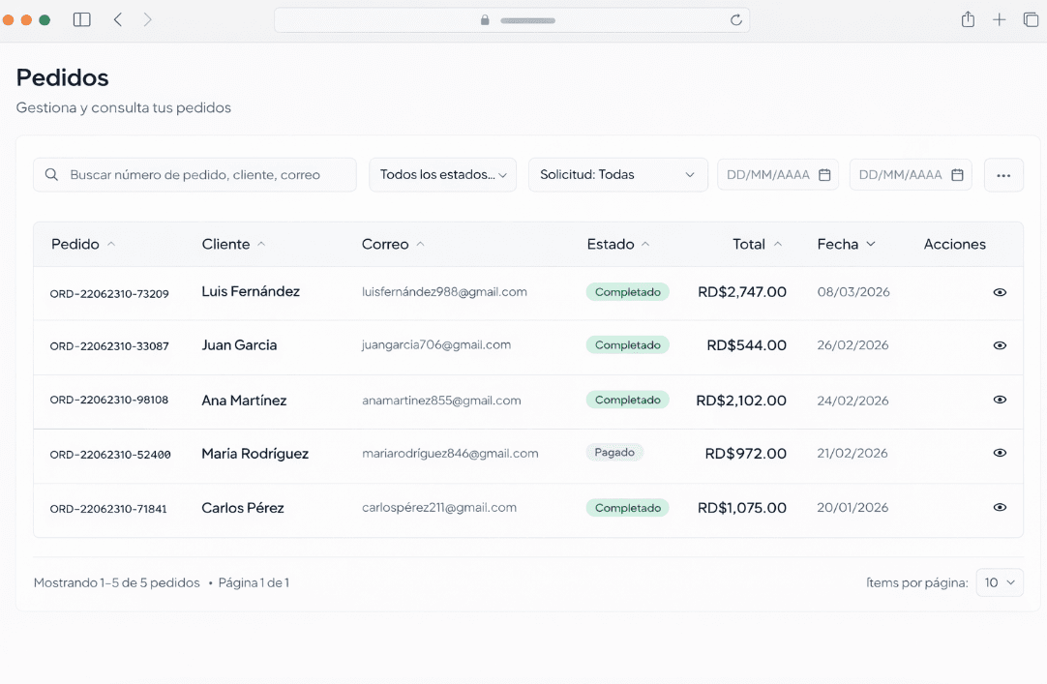Screen dimensions: 1047x684
Task: View details of order ORD-22062310-73209
Action: tap(1000, 291)
